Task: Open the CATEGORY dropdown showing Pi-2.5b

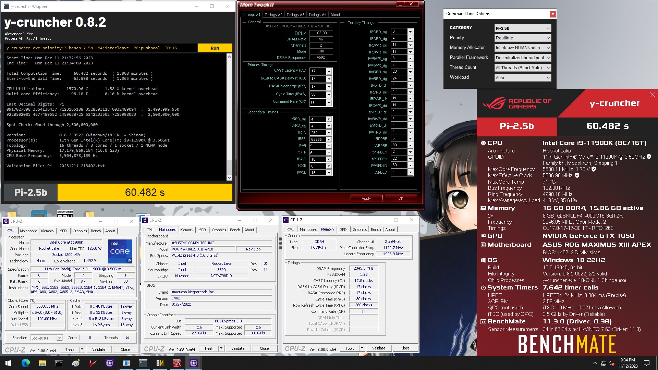Action: pyautogui.click(x=523, y=28)
